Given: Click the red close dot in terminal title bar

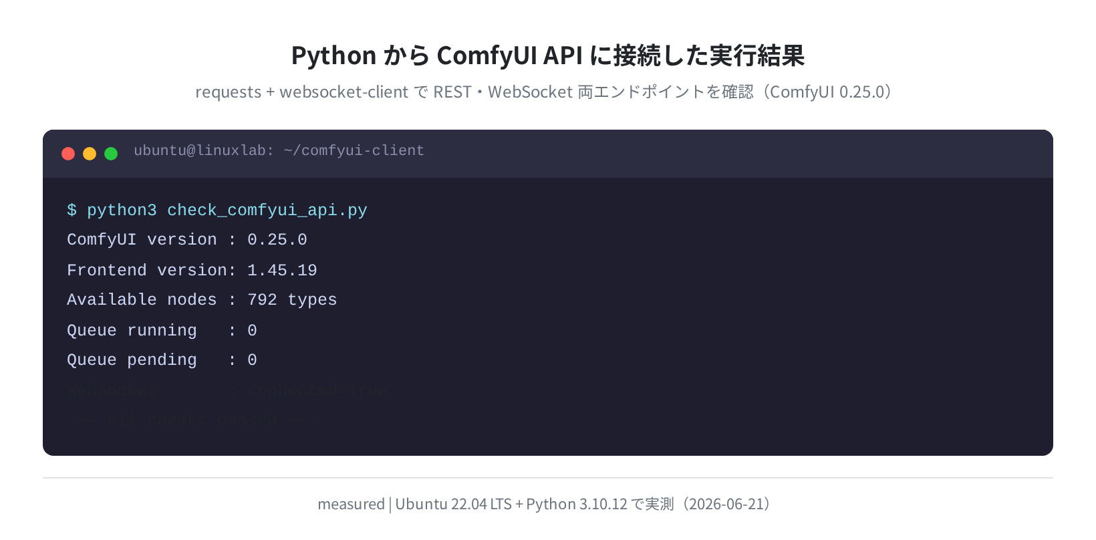Looking at the screenshot, I should point(68,154).
